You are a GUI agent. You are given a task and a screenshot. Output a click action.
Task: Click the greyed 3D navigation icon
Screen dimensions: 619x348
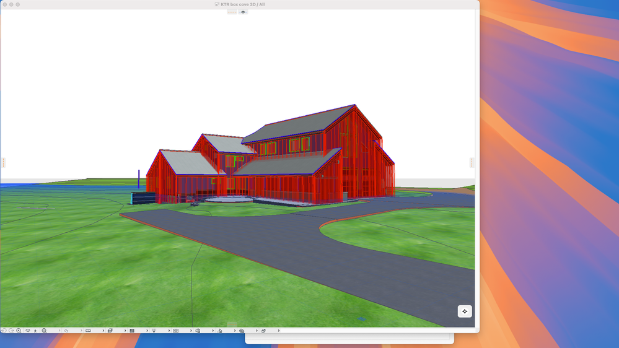(x=66, y=331)
